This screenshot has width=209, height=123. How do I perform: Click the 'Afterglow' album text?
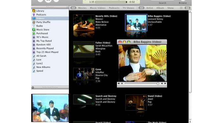click(100, 49)
